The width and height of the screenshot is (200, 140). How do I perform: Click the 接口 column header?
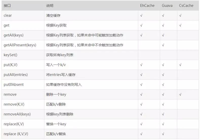coord(7,6)
